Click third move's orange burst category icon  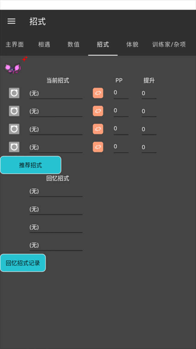coord(98,129)
